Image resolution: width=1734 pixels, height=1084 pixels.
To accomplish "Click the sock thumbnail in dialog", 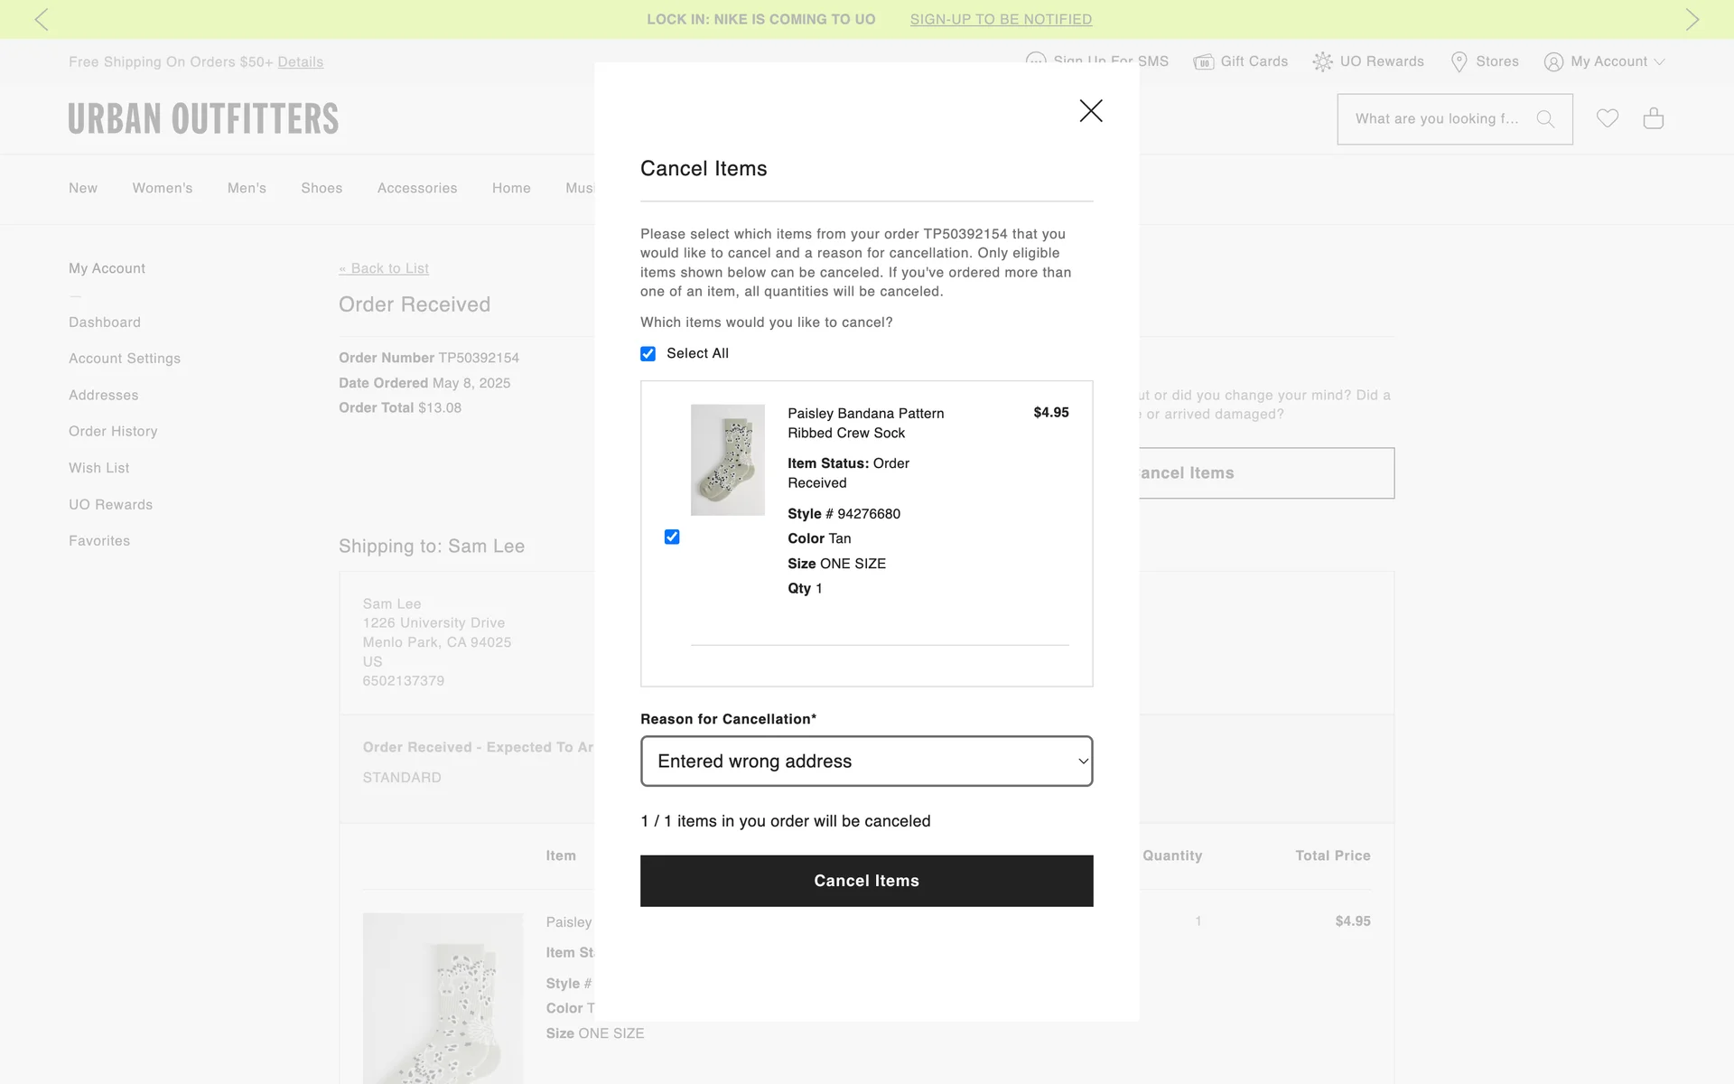I will (x=727, y=460).
